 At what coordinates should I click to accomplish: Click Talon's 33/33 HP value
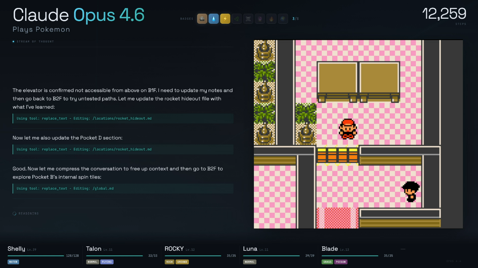pos(153,256)
